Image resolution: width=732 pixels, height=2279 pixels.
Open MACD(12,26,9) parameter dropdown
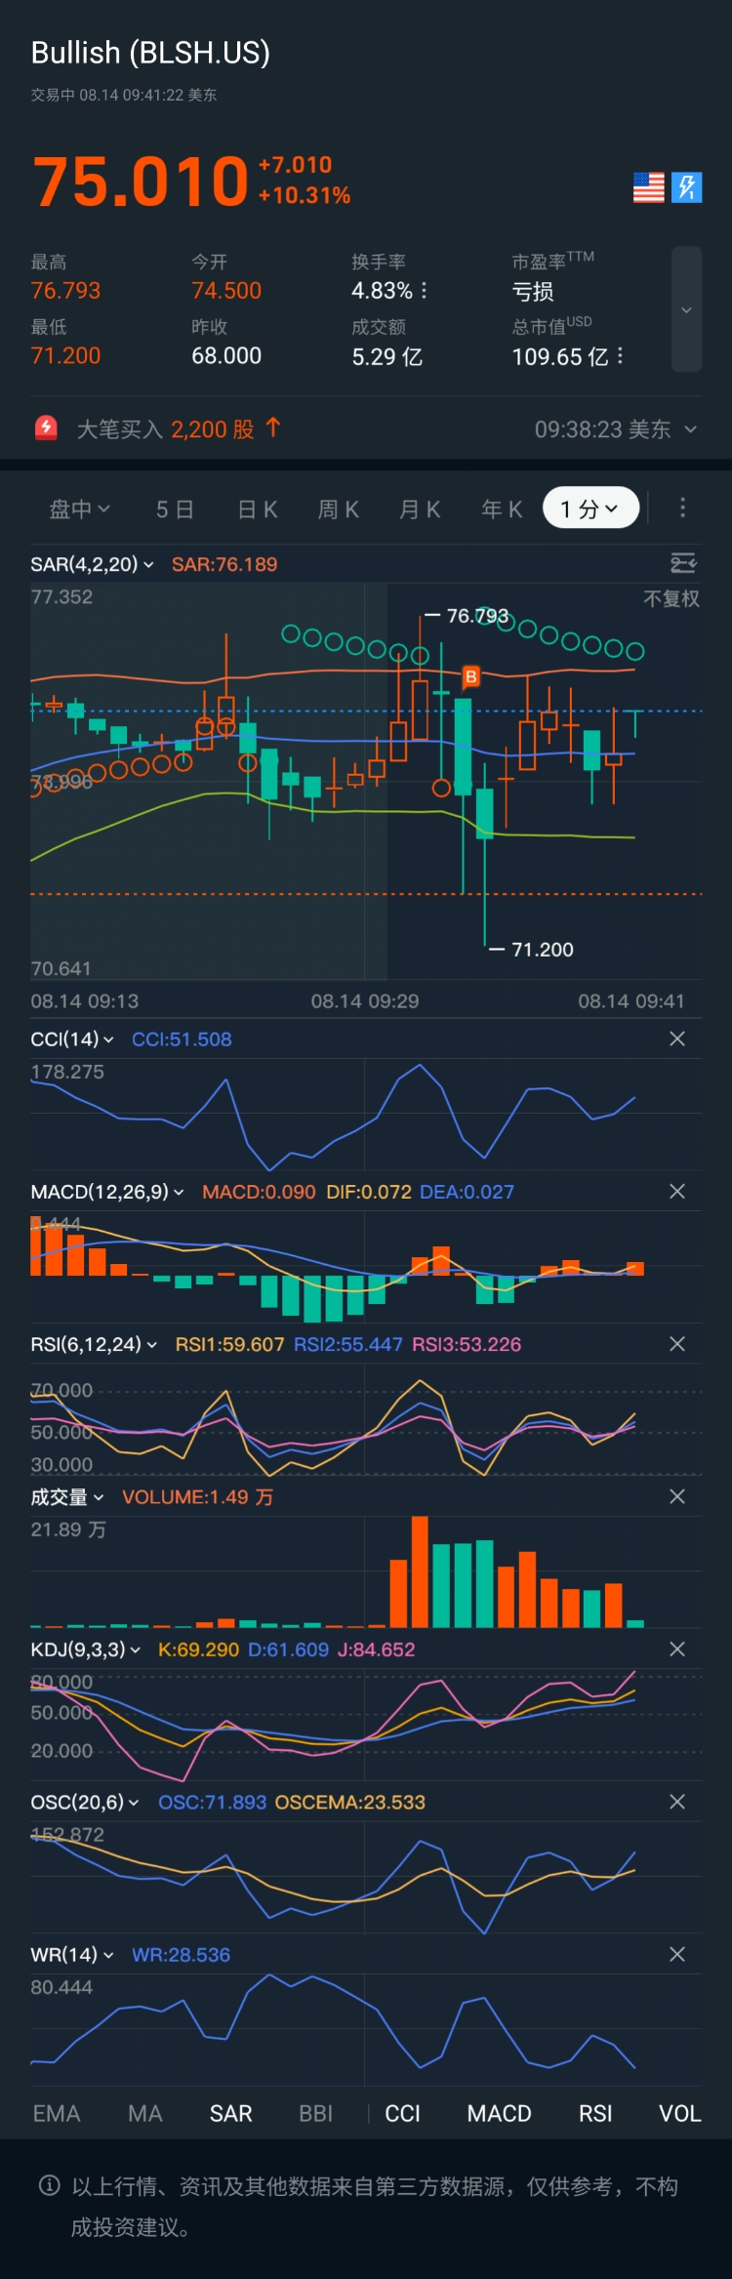pos(107,1192)
